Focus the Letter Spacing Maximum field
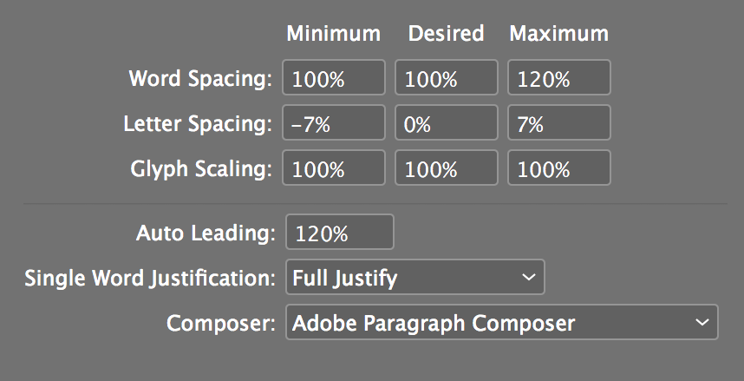 click(x=559, y=123)
